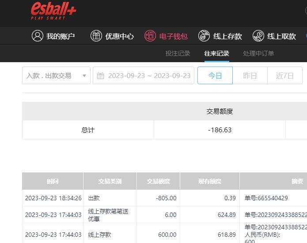
Task: Click the 单号:665540429 summary cell
Action: pyautogui.click(x=266, y=198)
